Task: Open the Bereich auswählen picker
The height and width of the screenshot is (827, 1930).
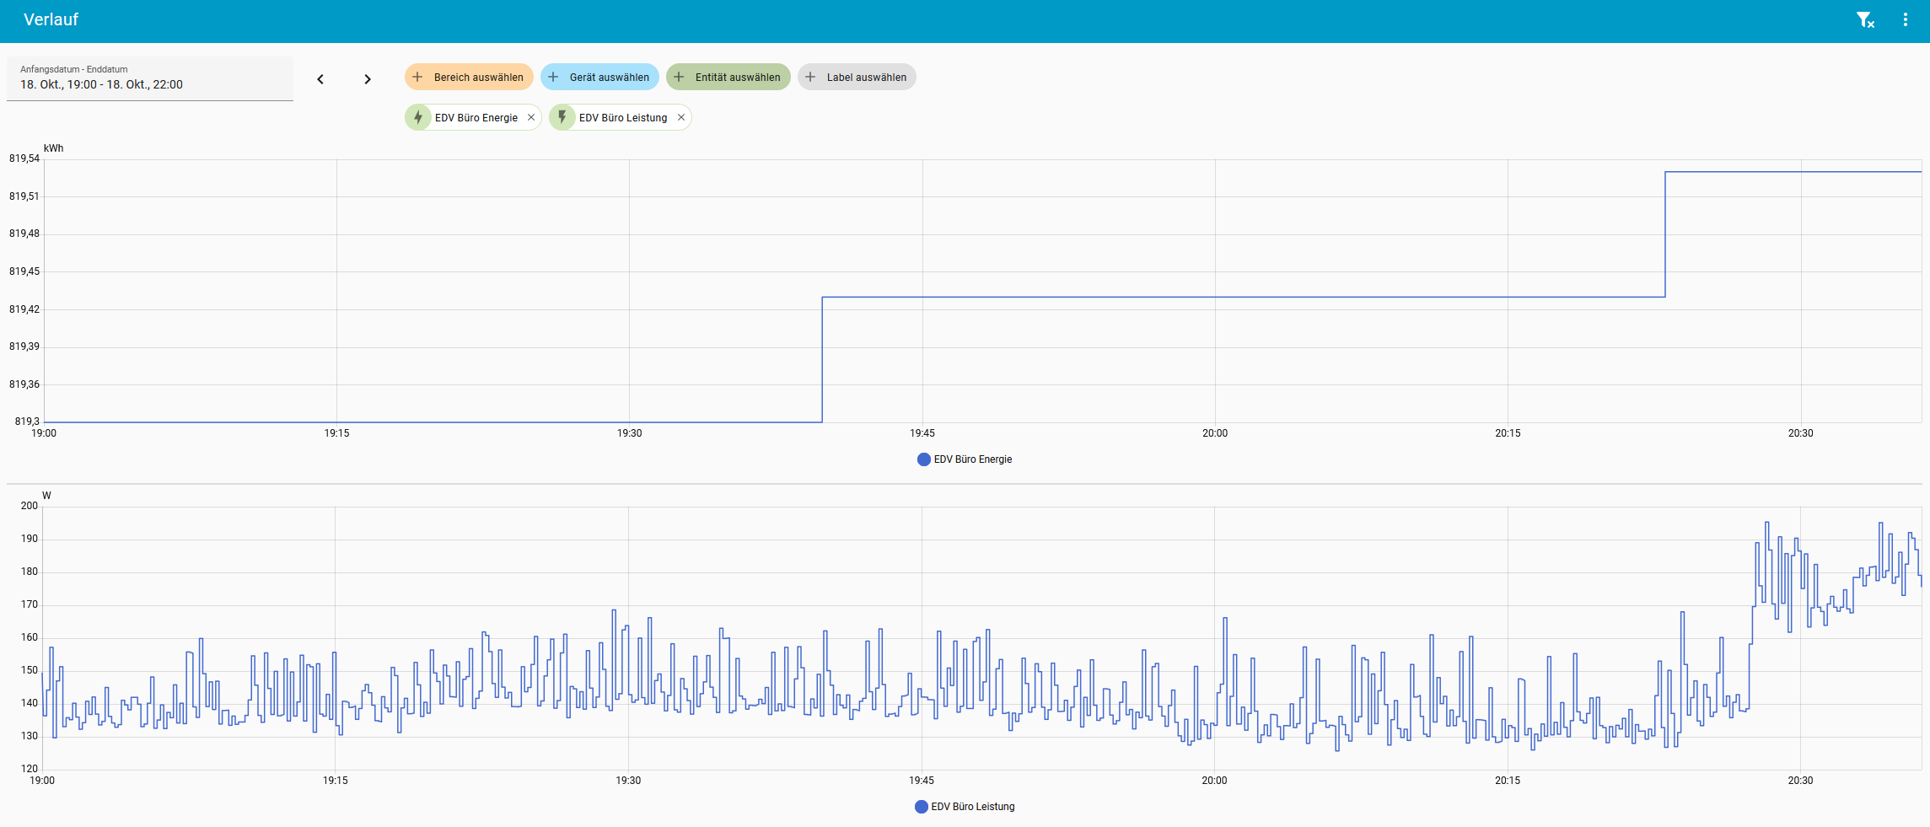Action: (x=469, y=78)
